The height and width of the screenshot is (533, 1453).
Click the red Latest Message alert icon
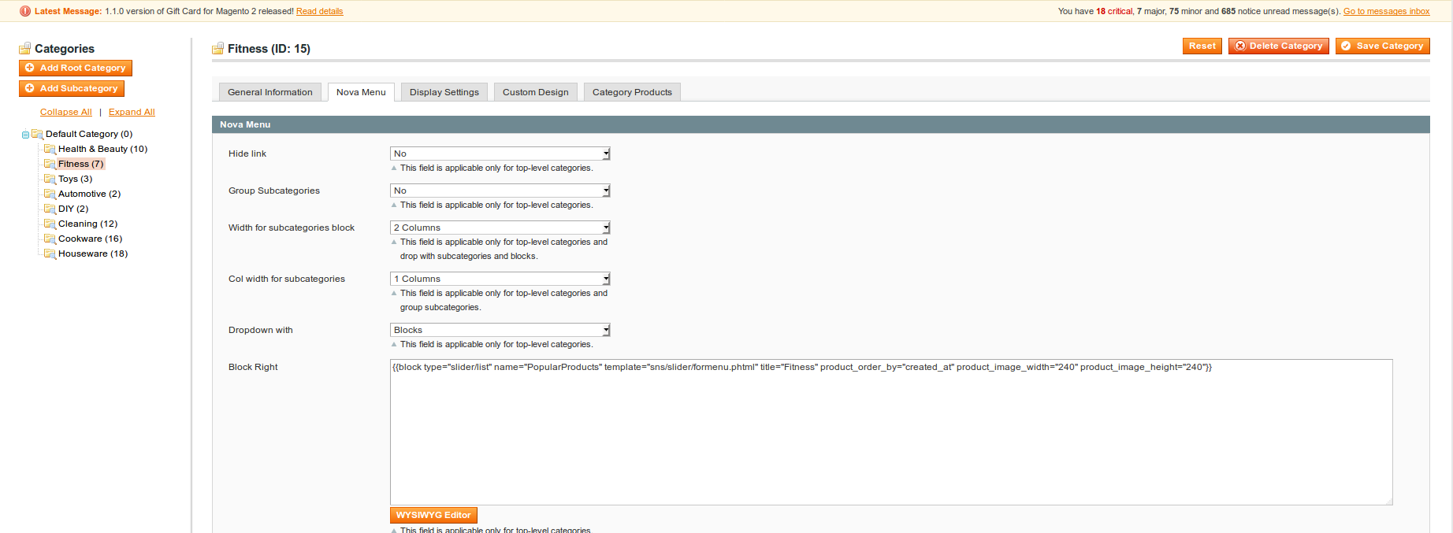tap(25, 11)
